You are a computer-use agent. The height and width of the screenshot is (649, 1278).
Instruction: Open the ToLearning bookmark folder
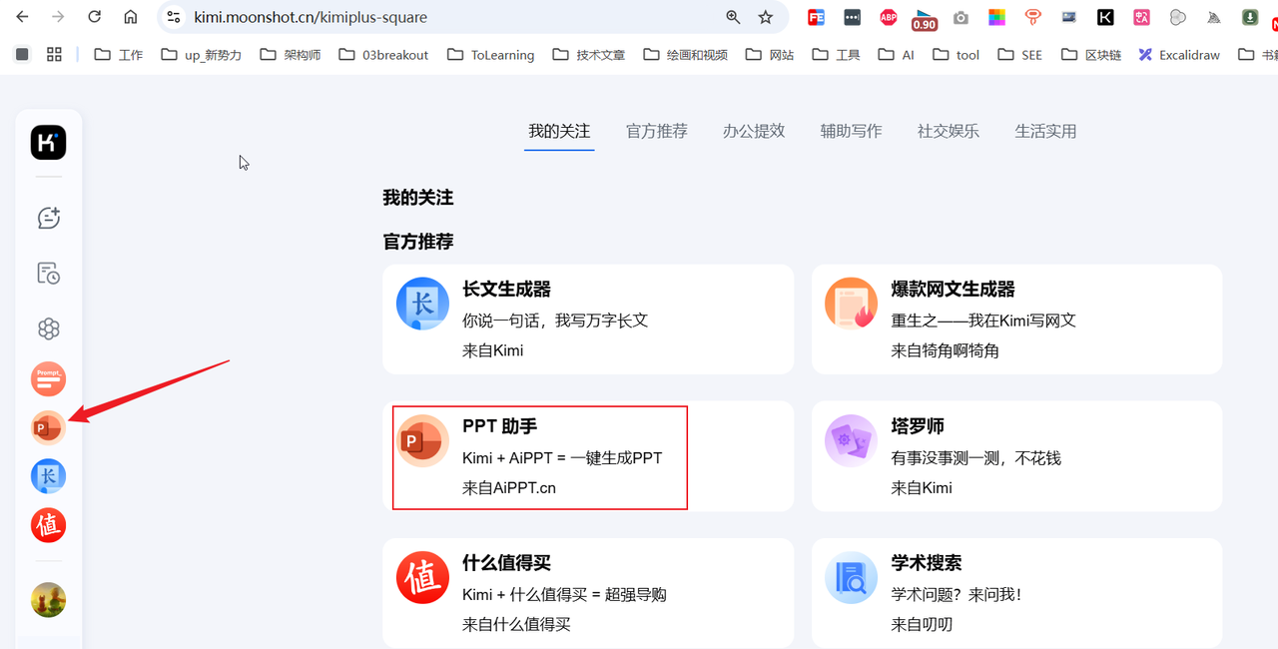(x=490, y=54)
